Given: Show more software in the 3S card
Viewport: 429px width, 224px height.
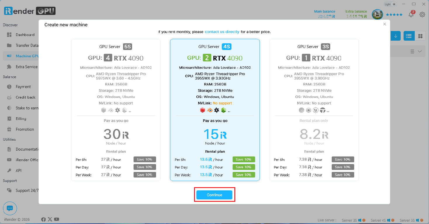Looking at the screenshot, I should pyautogui.click(x=328, y=111).
